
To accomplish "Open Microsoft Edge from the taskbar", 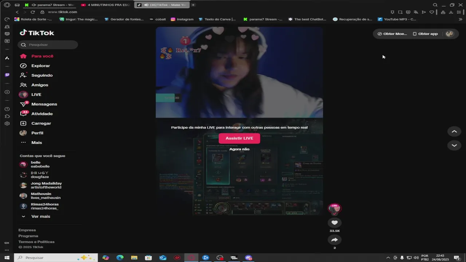I will (120, 258).
